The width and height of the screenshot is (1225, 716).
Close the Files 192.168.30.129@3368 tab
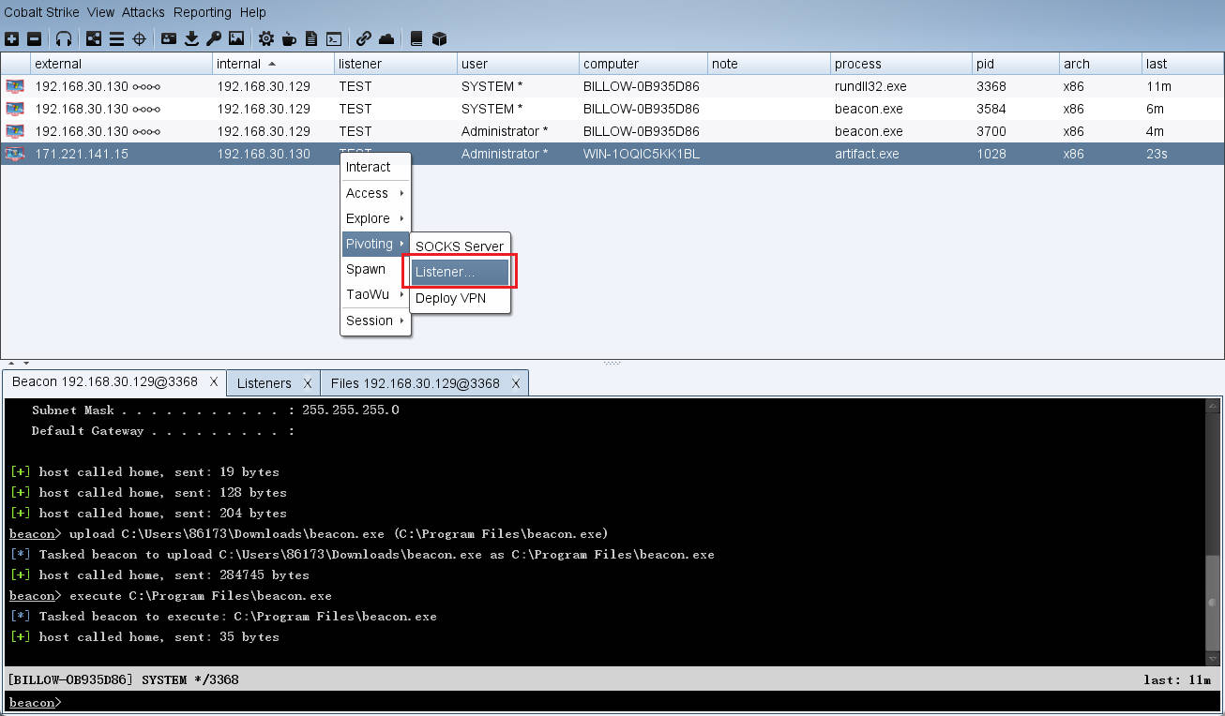coord(516,383)
